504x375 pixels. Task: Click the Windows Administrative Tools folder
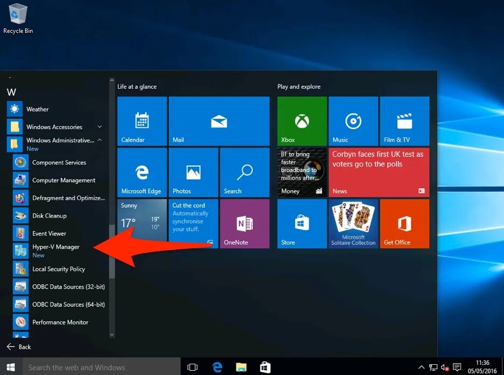click(56, 144)
